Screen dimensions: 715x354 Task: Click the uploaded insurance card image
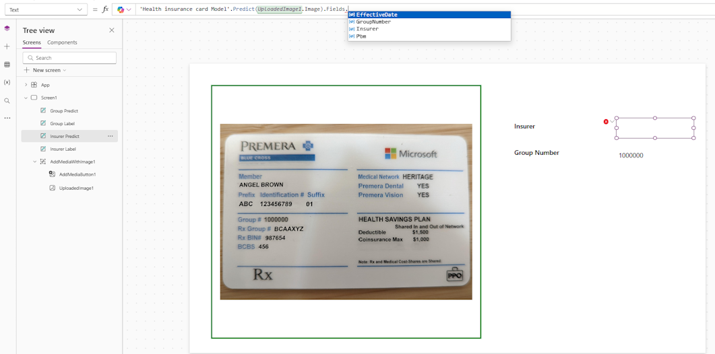[x=346, y=211]
